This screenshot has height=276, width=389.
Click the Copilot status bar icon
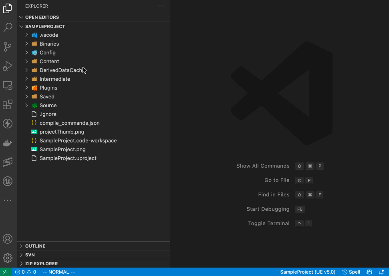pos(369,272)
